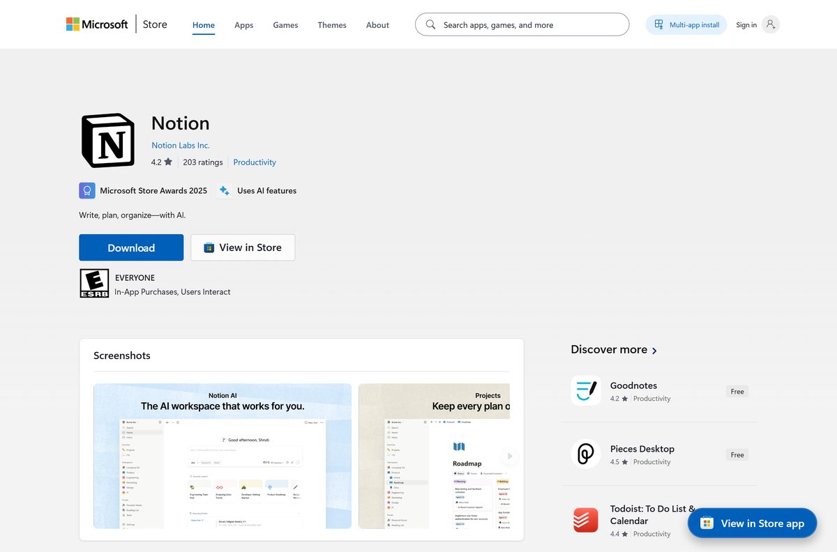Expand the Discover more chevron
The height and width of the screenshot is (552, 837).
pos(654,351)
